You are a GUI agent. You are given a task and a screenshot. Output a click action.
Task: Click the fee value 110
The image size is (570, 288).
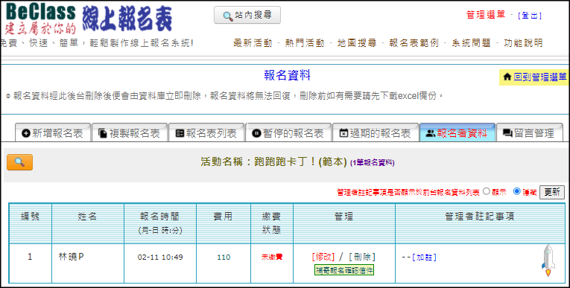224,257
